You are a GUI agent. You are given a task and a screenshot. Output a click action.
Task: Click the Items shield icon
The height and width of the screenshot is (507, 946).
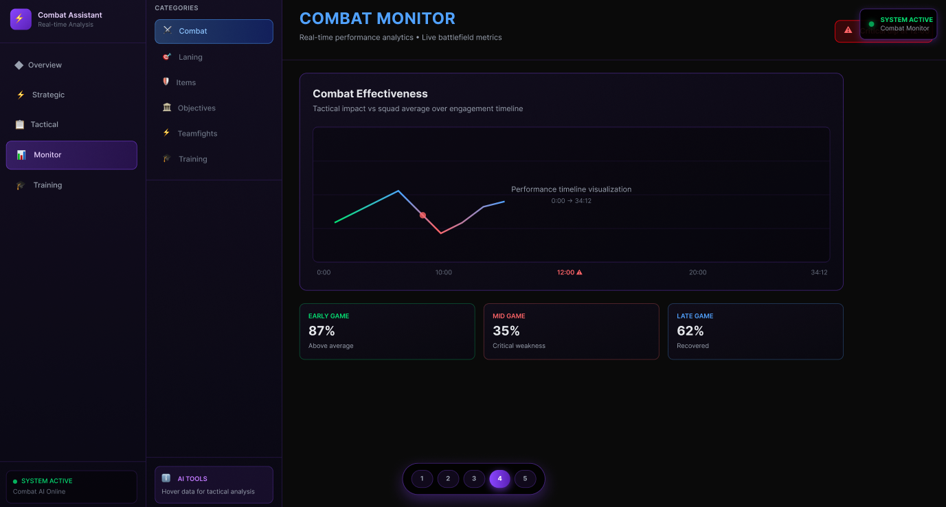click(x=166, y=82)
